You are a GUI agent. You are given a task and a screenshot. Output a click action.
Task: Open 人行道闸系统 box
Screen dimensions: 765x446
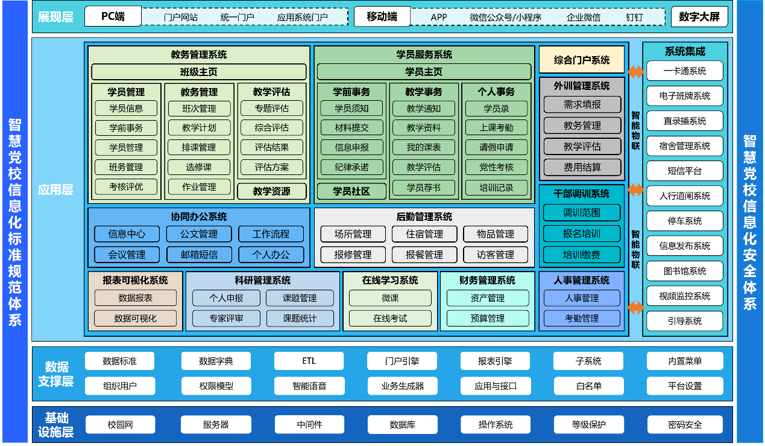click(684, 196)
